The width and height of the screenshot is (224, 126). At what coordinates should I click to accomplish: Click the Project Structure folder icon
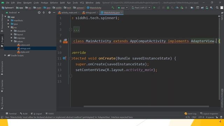(x=192, y=8)
